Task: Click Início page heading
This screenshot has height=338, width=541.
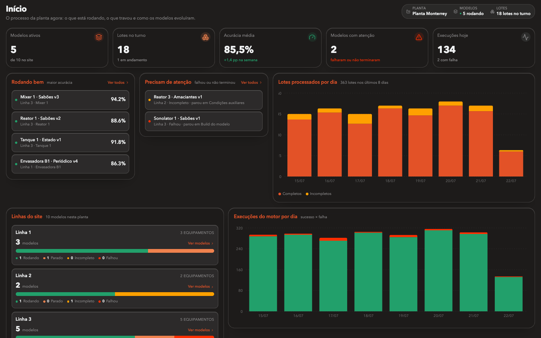Action: (16, 9)
